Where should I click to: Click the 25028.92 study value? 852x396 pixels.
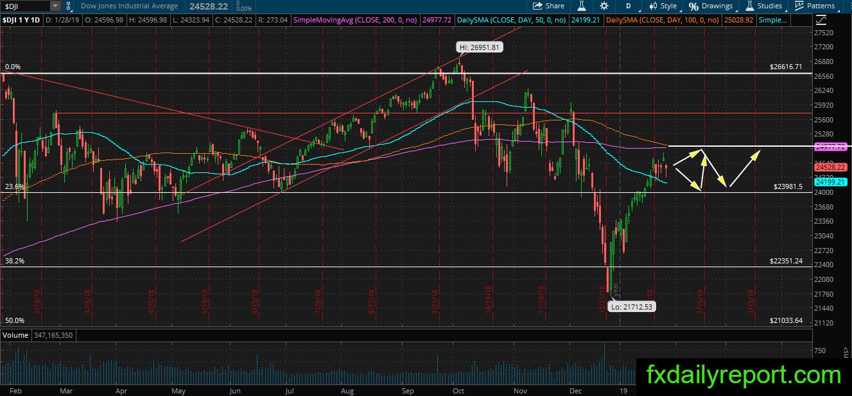(738, 21)
